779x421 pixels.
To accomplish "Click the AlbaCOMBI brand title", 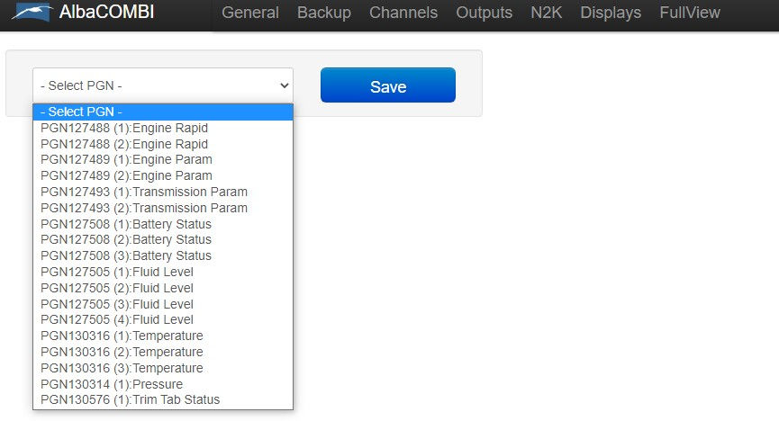I will pos(106,12).
